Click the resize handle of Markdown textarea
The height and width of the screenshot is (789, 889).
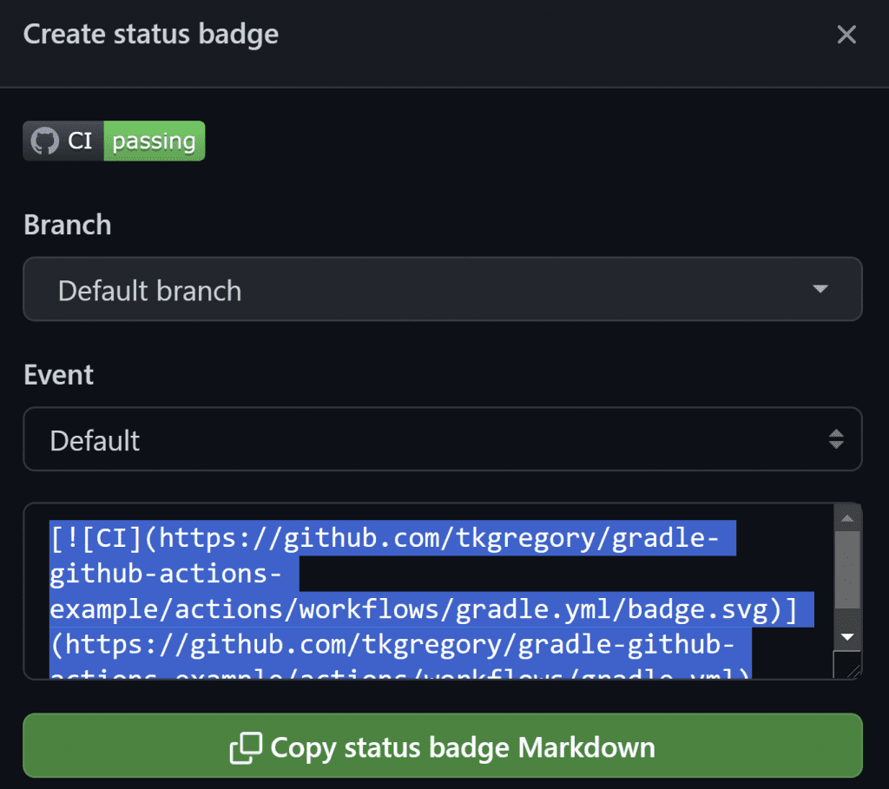tap(848, 666)
